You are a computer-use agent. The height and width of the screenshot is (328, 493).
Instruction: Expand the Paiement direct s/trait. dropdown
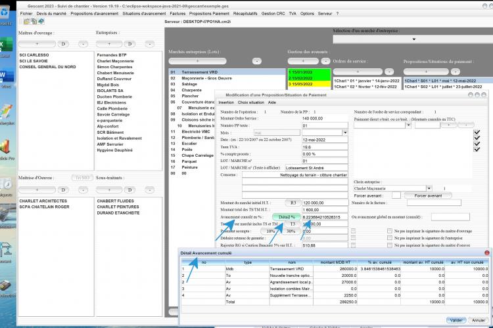[x=408, y=125]
